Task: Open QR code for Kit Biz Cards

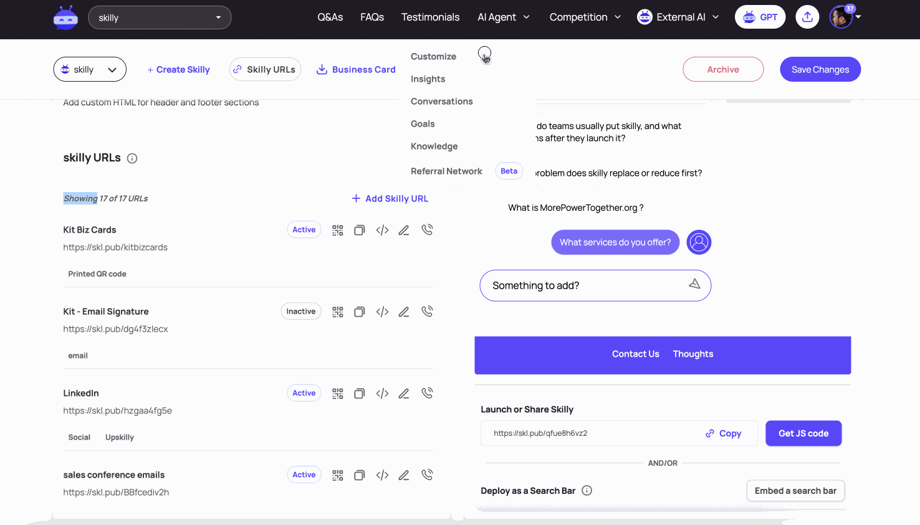Action: (x=338, y=230)
